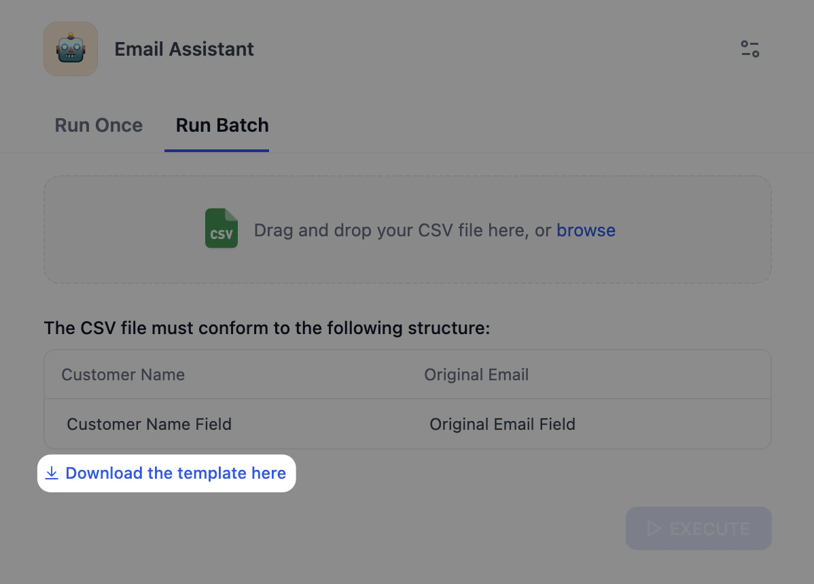The width and height of the screenshot is (814, 584).
Task: Click the Email Assistant robot avatar icon
Action: click(x=71, y=50)
